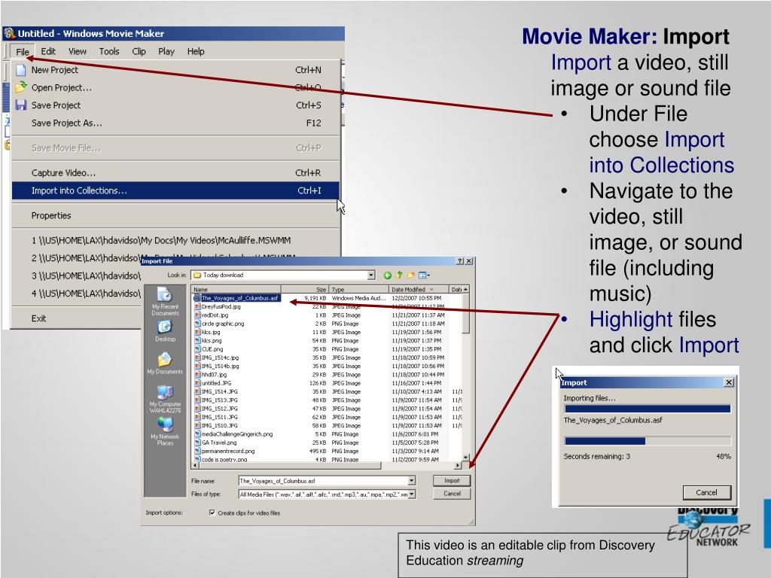Expand the Look in folder dropdown

click(371, 275)
